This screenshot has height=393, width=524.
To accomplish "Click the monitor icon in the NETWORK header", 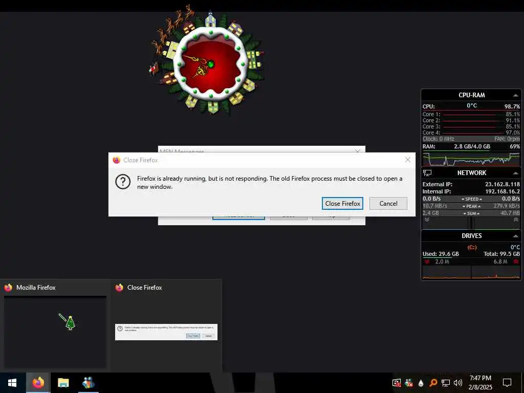I will pos(427,173).
